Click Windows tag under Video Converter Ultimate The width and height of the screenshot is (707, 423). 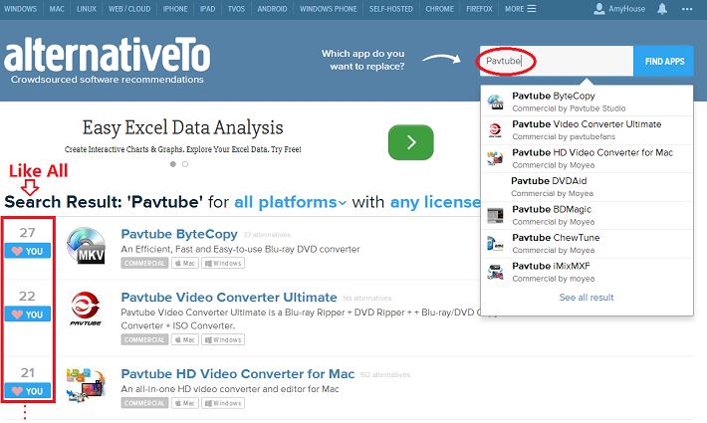click(x=223, y=339)
